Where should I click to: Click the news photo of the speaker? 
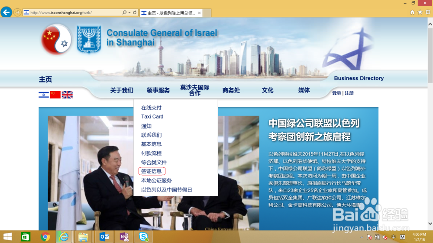(154, 173)
